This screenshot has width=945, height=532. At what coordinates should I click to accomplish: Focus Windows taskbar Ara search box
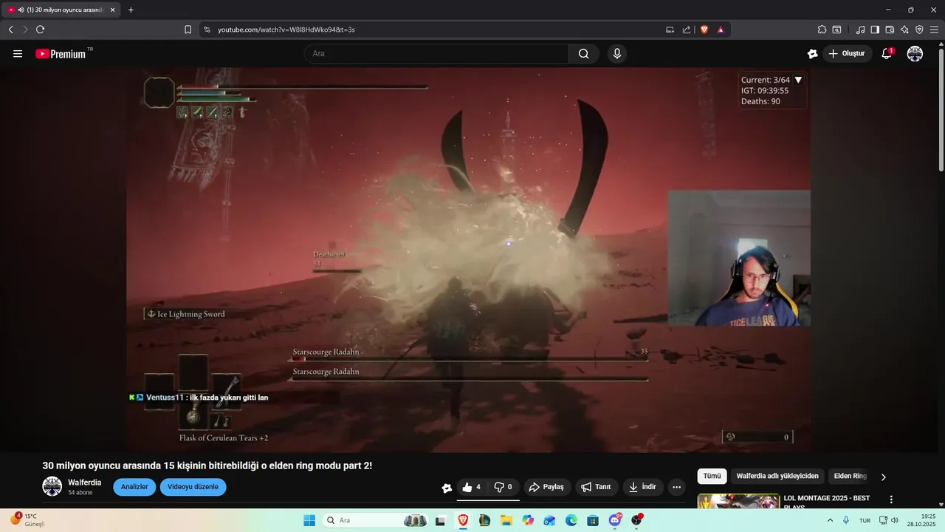(x=377, y=520)
